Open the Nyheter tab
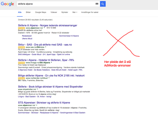Image resolution: width=158 pixels, height=116 pixels. point(65,12)
